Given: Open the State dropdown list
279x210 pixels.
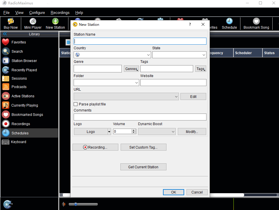Looking at the screenshot, I should pos(204,55).
